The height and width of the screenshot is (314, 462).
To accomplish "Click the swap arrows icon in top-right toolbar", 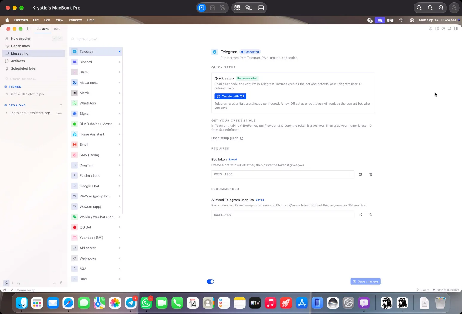I will tap(449, 29).
